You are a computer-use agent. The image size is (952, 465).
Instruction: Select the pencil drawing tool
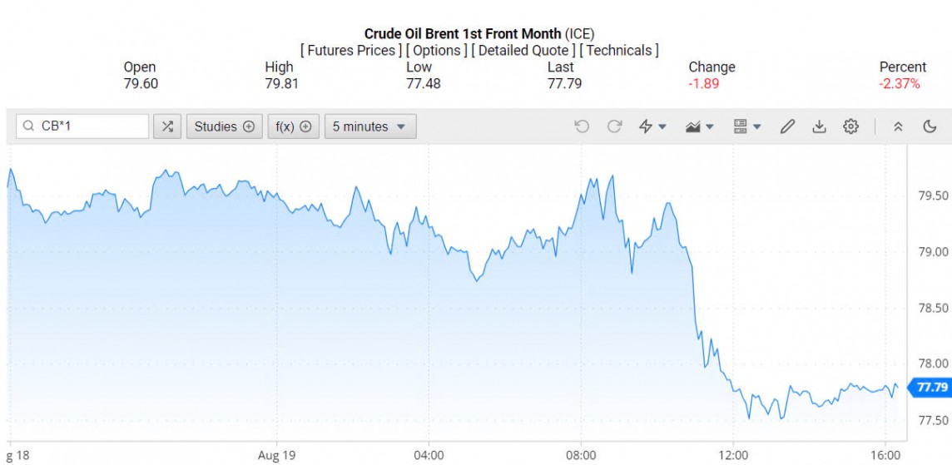tap(787, 126)
